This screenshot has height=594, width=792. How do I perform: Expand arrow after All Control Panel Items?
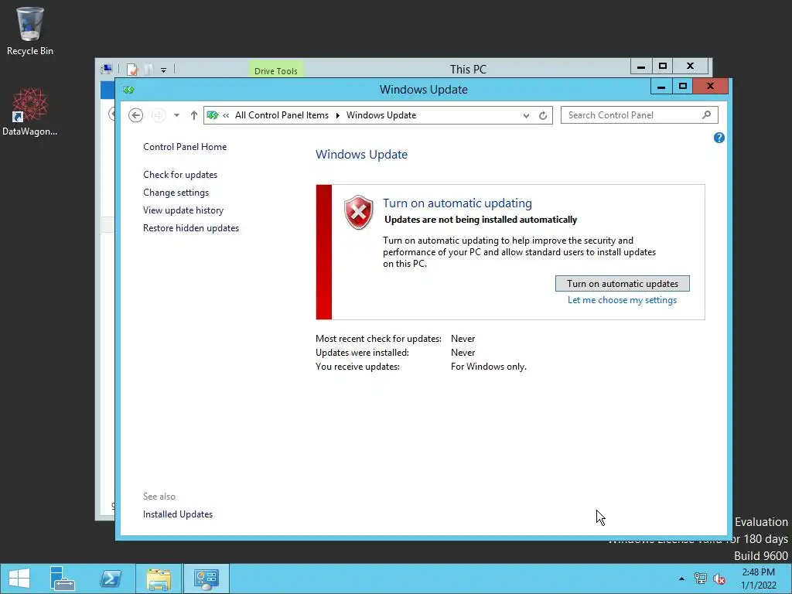337,115
